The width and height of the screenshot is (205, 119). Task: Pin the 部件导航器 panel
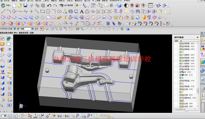tap(198, 37)
